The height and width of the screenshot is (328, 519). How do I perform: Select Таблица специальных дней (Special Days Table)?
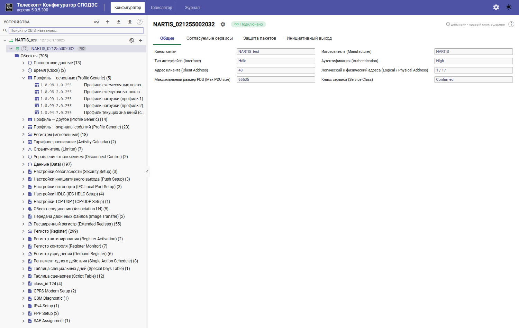(x=82, y=269)
